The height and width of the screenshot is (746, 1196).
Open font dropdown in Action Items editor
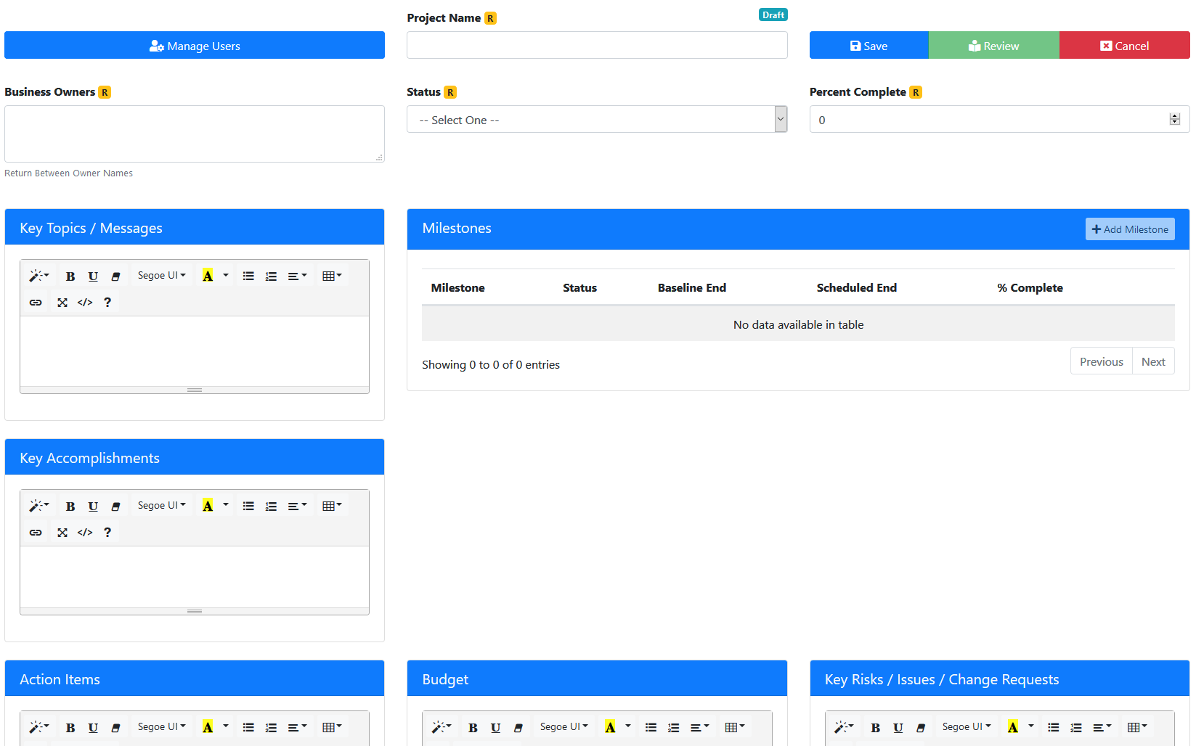pyautogui.click(x=162, y=727)
